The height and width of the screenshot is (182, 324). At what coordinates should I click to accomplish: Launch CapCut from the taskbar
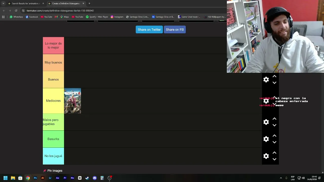(x=80, y=178)
